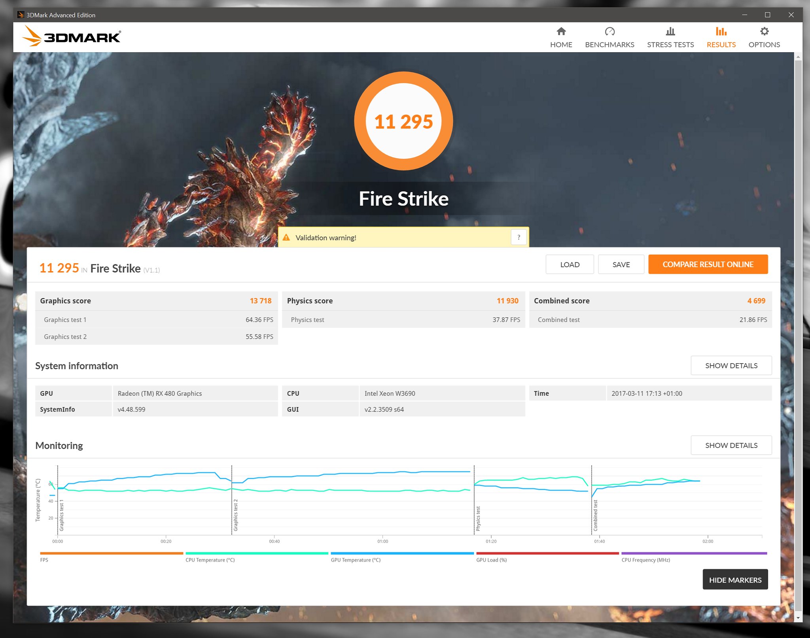The image size is (810, 638).
Task: Go to HOME tab label
Action: [x=561, y=45]
